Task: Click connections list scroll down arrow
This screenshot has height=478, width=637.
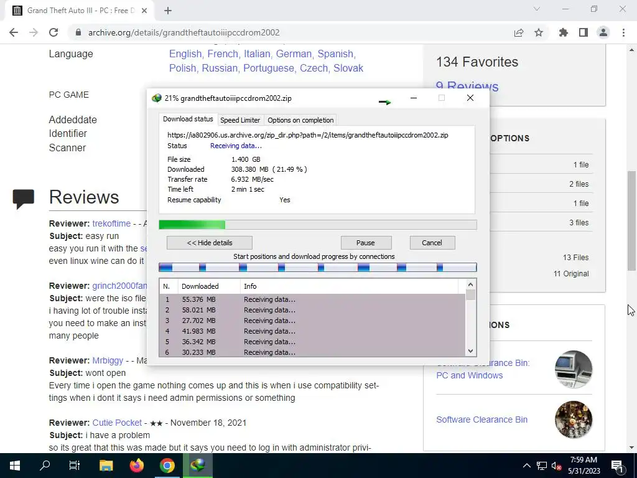Action: coord(470,351)
